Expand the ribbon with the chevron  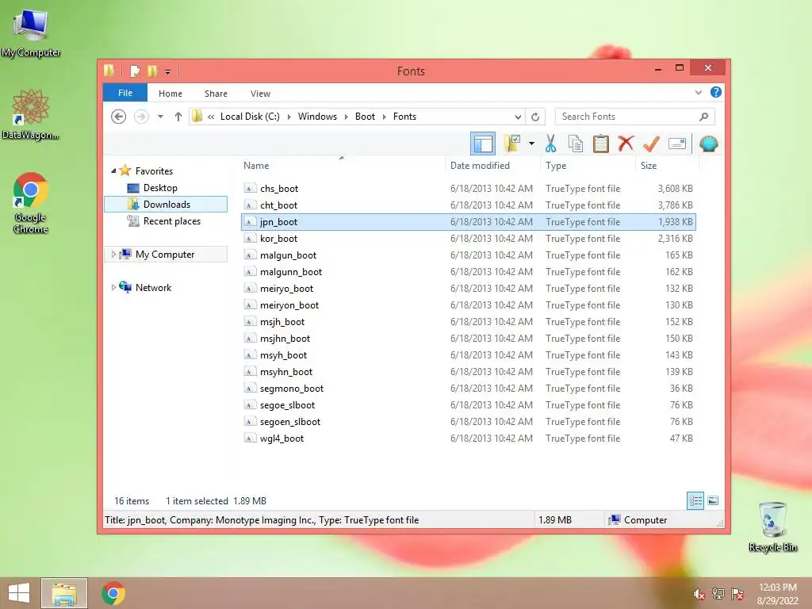[x=698, y=92]
